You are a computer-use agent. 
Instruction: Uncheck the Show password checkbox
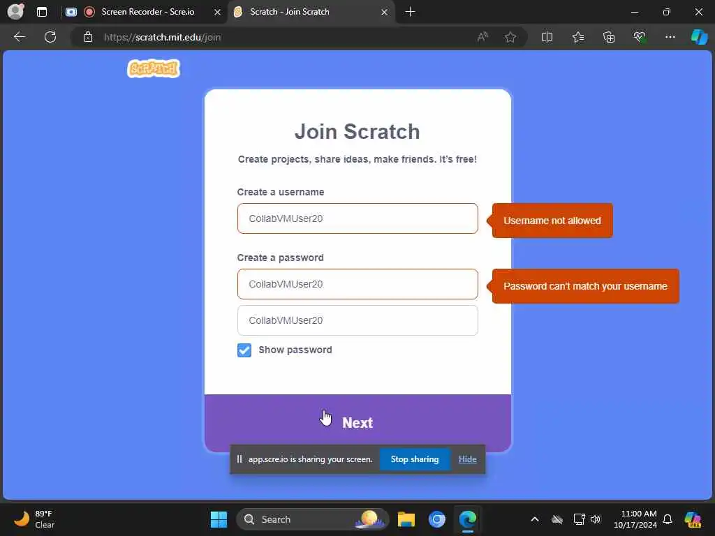[244, 350]
